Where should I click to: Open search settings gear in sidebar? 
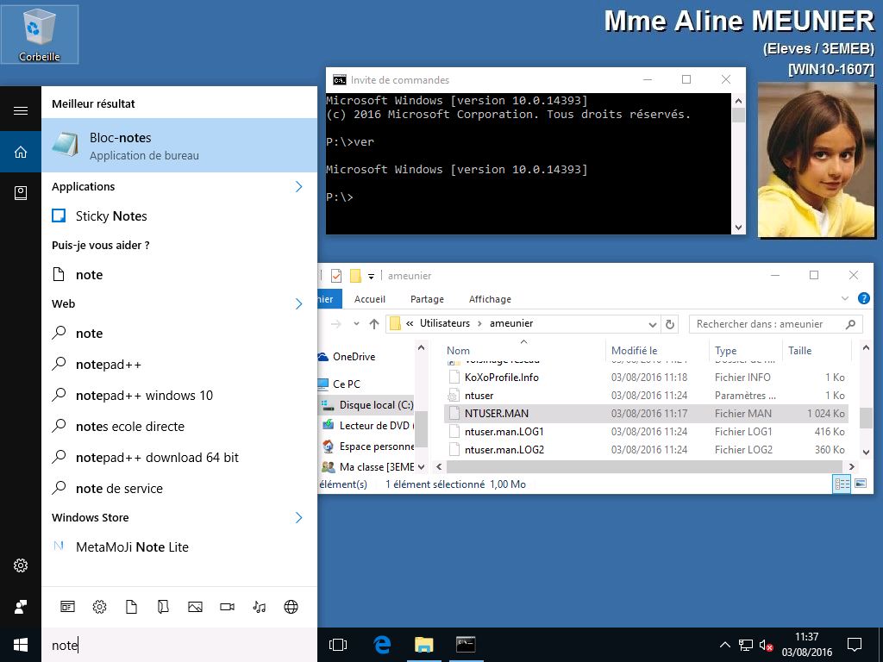21,565
